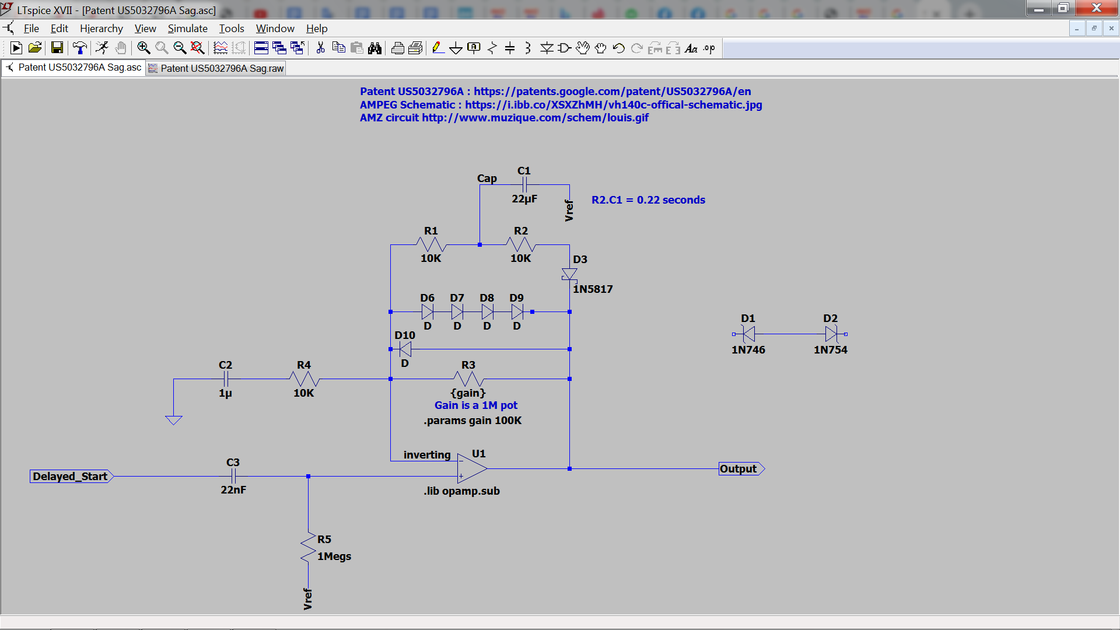Click the .params gain 100K directive
1120x630 pixels.
[473, 421]
